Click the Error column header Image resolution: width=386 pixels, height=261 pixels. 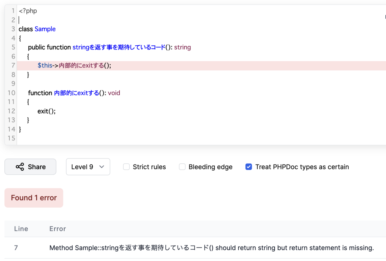click(x=57, y=229)
